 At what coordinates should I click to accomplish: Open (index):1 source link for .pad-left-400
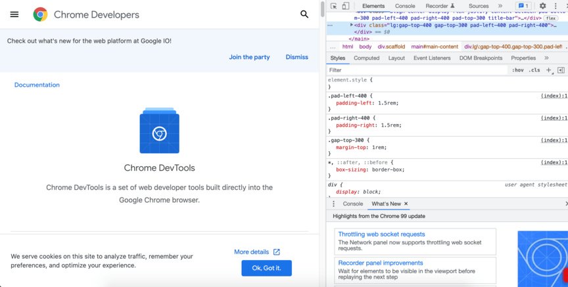click(554, 96)
